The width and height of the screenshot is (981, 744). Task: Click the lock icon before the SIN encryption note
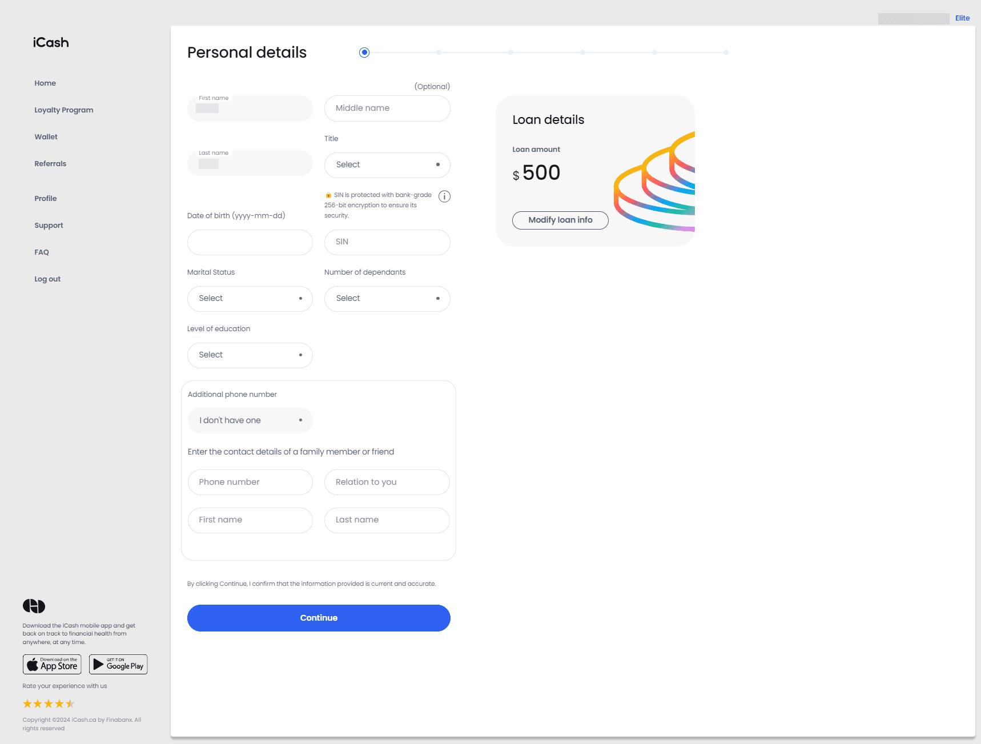point(329,195)
